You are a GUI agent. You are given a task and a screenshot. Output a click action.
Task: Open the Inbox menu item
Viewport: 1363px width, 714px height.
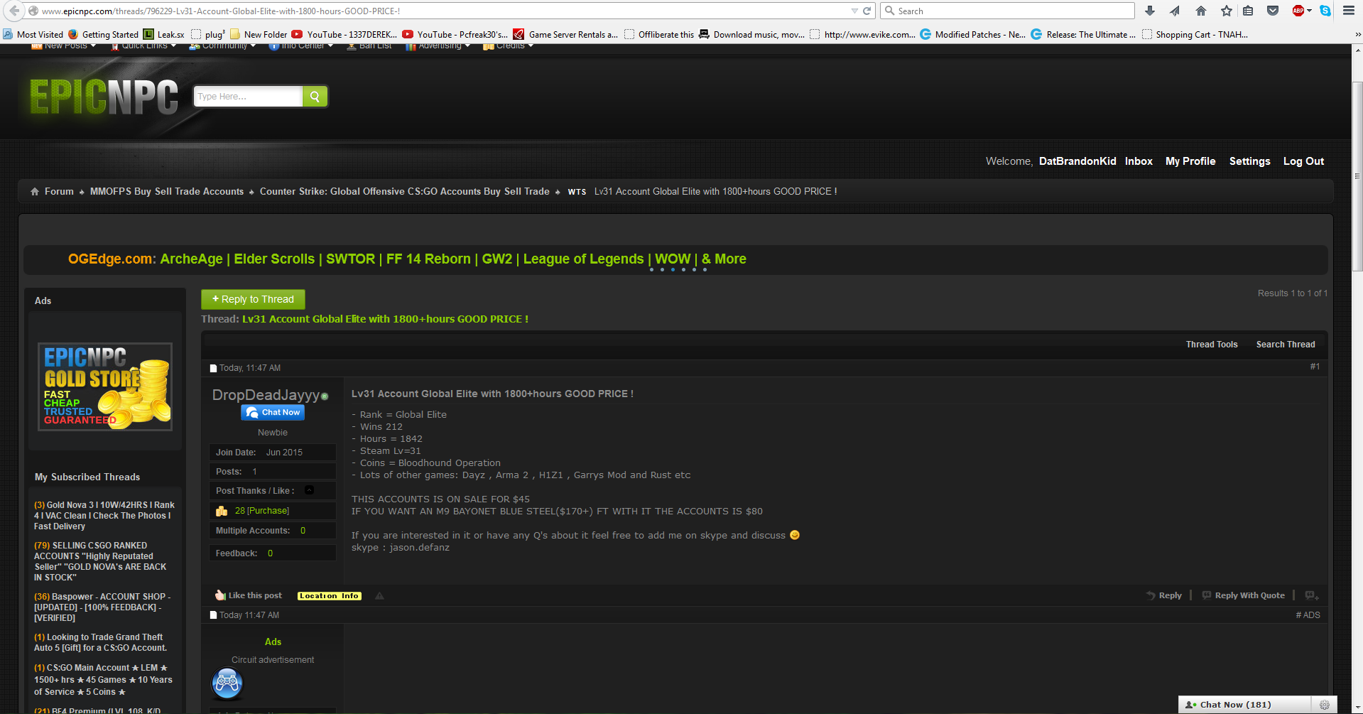1139,161
